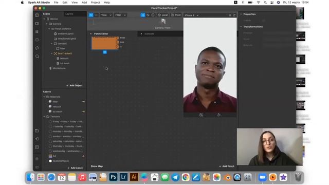Open Illustrator from the Dock
The image size is (329, 185).
click(x=134, y=177)
